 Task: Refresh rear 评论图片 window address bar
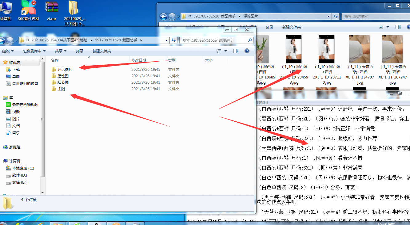click(x=336, y=16)
